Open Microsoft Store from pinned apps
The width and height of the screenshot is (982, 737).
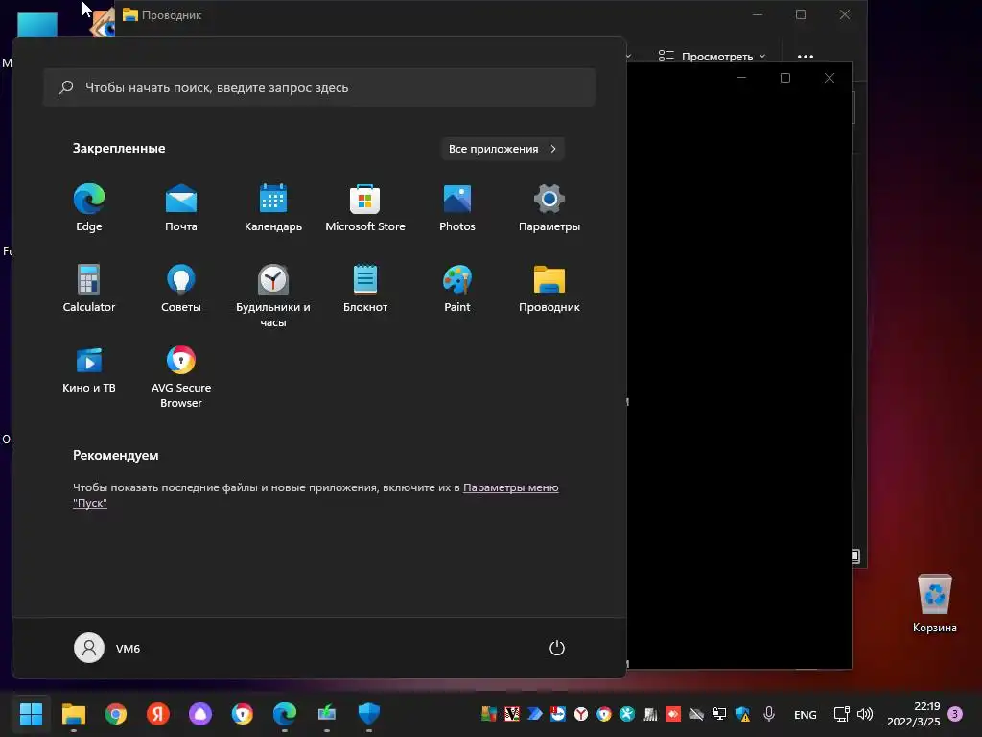365,208
